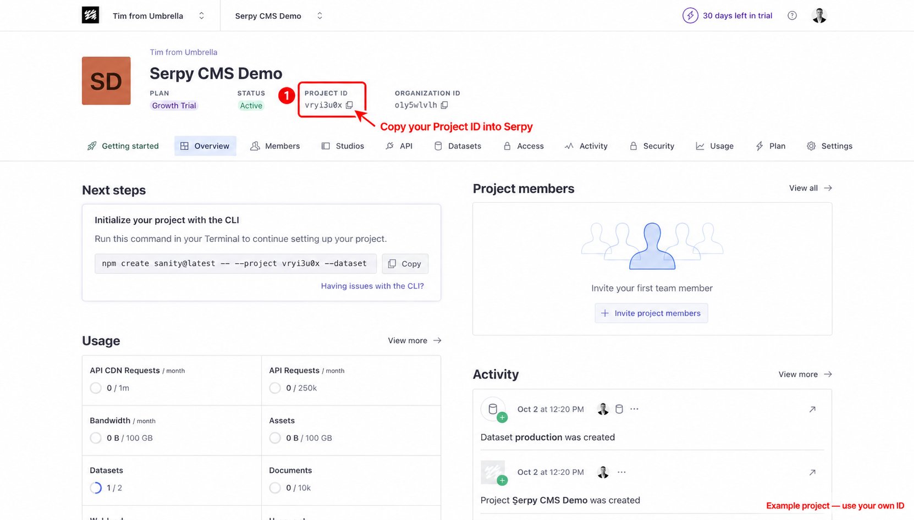The height and width of the screenshot is (520, 914).
Task: Open the Datasets tab
Action: [458, 146]
